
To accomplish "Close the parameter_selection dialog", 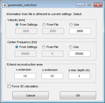I will [98, 5].
